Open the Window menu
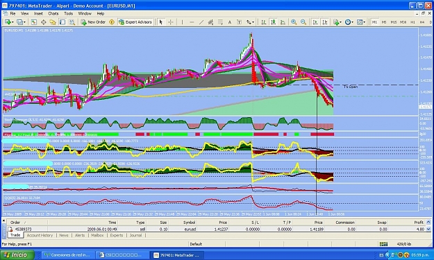Viewport: 434px width, 260px height. (85, 14)
